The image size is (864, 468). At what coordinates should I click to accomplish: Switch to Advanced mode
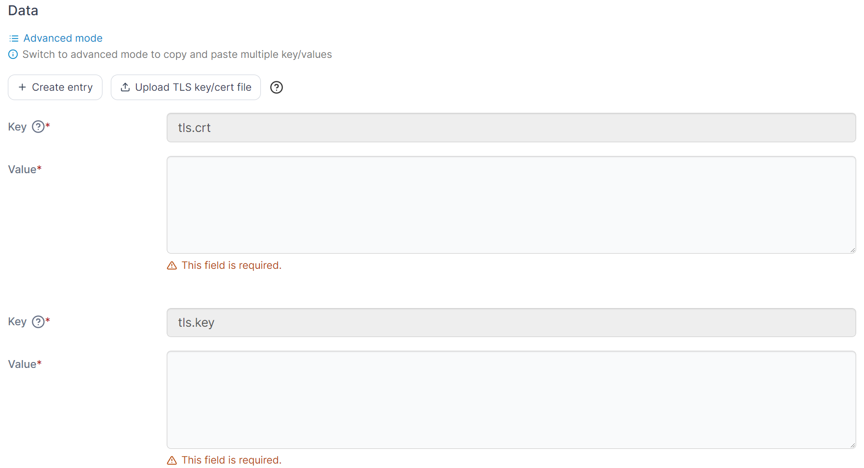63,38
